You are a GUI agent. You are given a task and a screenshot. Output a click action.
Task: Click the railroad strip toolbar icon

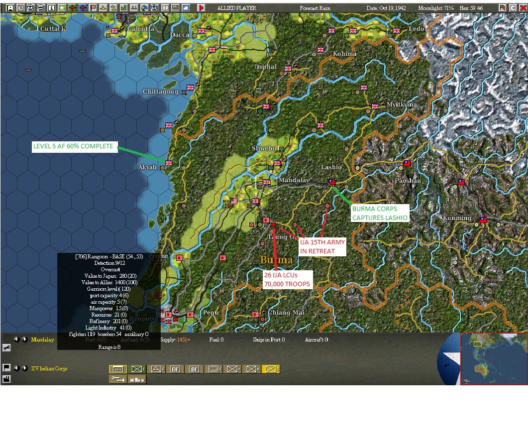point(176,8)
